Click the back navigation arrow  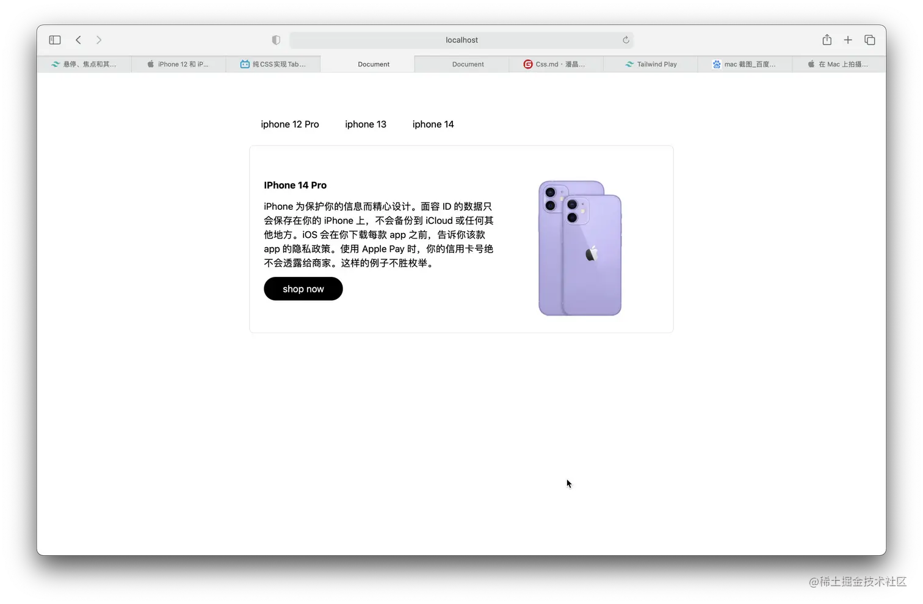pos(78,40)
